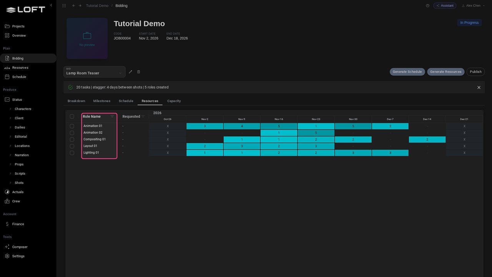Switch to the Breakdown tab
The height and width of the screenshot is (277, 492).
coord(76,101)
